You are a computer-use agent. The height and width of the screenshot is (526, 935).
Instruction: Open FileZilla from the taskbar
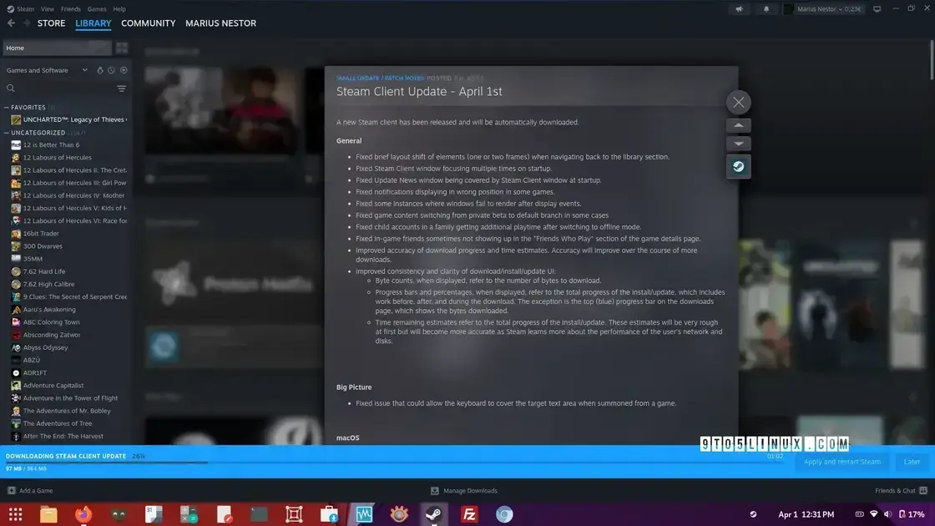pos(469,514)
